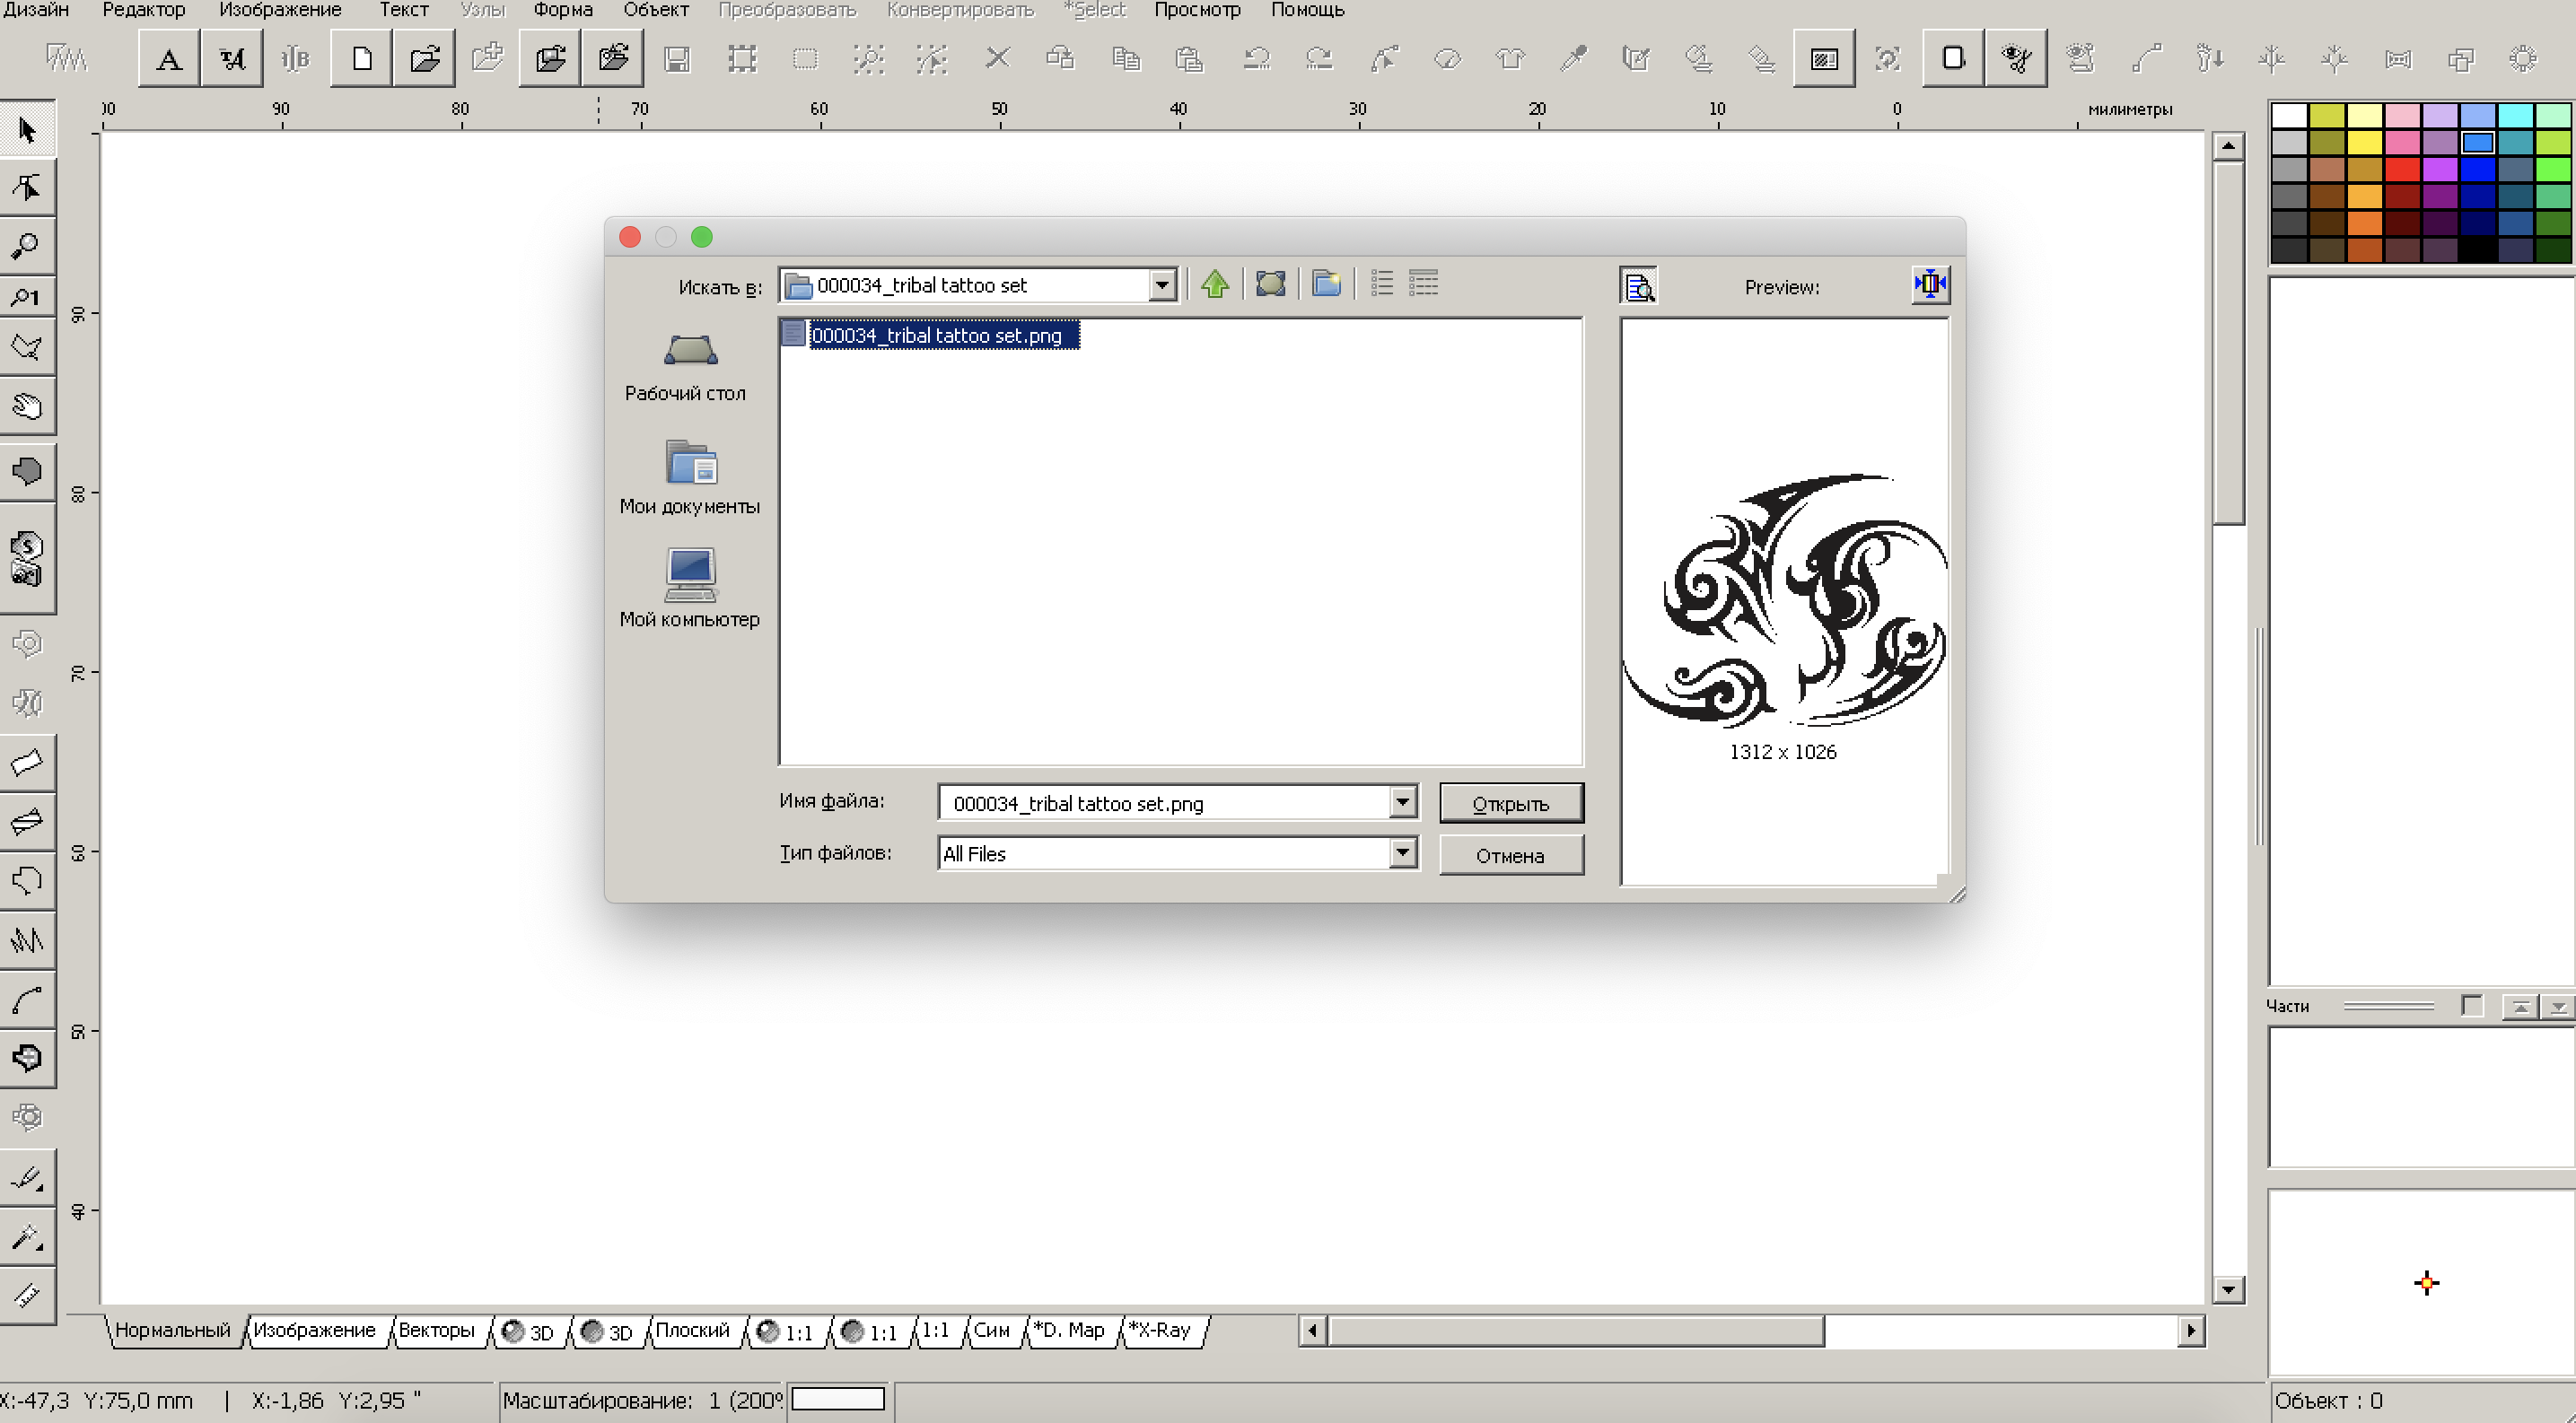Click the desktop shortcut icon in dialog toolbar

[1270, 284]
